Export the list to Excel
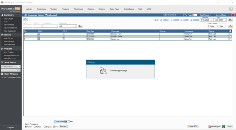 point(223,127)
